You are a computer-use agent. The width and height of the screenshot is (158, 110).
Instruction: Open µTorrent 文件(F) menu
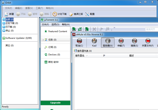(x=45, y=25)
